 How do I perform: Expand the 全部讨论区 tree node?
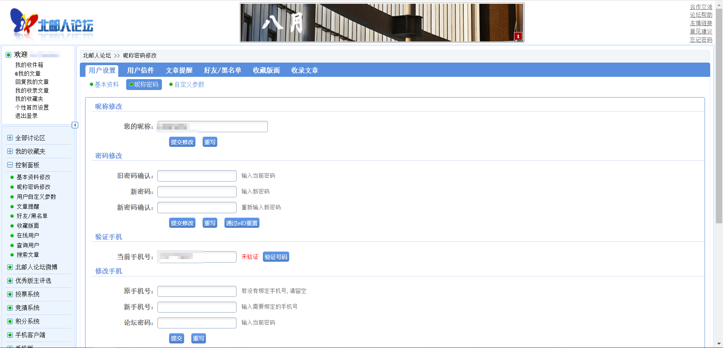click(x=10, y=138)
